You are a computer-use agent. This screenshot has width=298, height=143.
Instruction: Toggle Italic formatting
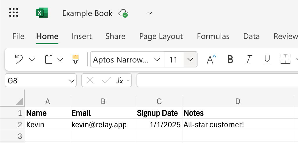point(248,59)
